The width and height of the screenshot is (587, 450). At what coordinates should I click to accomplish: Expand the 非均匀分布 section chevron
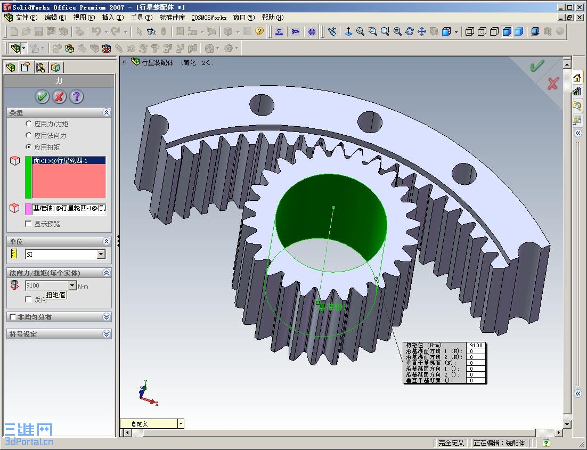[x=107, y=317]
